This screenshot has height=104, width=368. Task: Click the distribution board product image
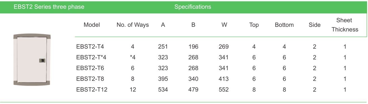click(32, 60)
